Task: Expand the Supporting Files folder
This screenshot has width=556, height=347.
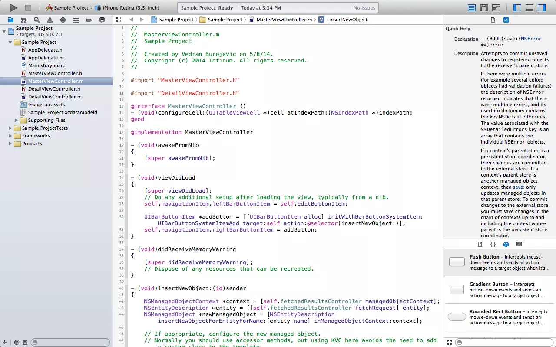Action: (17, 120)
